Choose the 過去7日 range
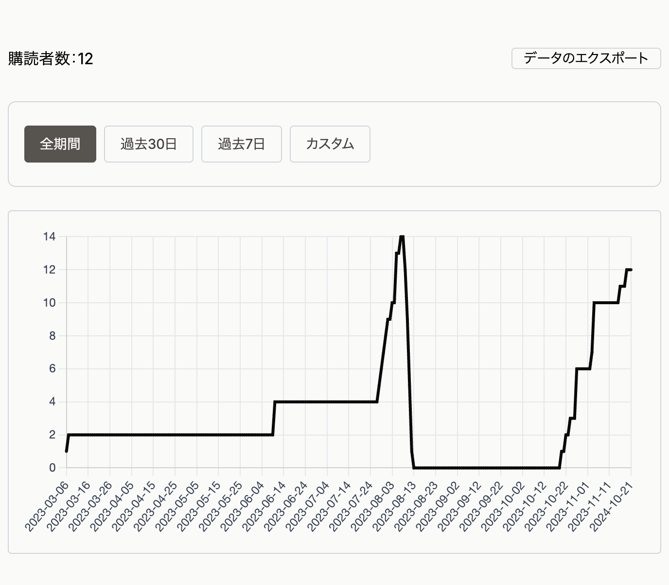Screen dimensions: 669x585 [x=242, y=144]
